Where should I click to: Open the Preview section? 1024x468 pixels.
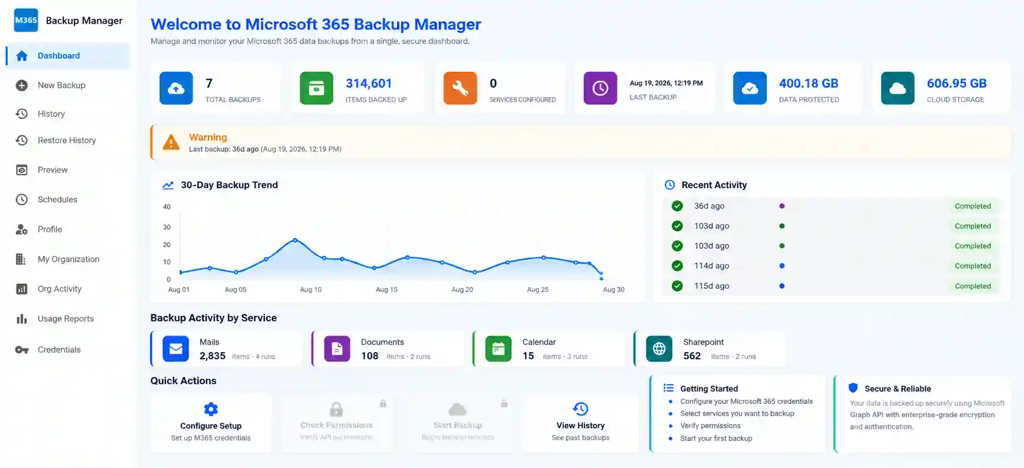pyautogui.click(x=68, y=170)
